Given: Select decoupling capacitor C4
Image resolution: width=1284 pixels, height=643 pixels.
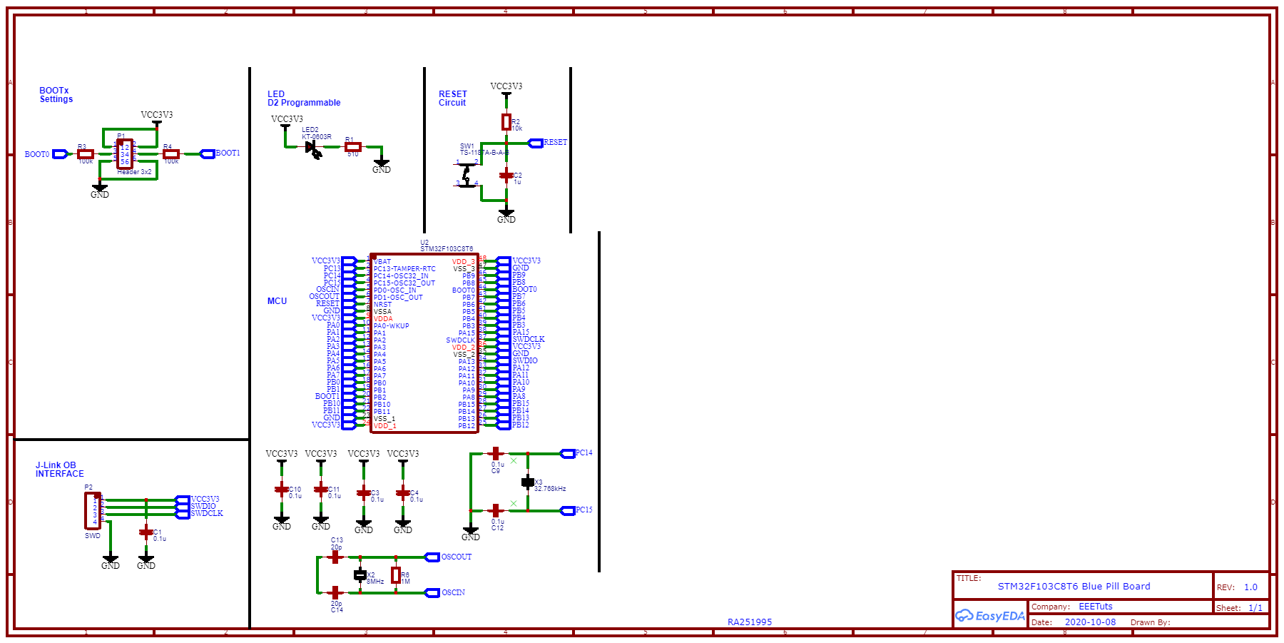Looking at the screenshot, I should 403,493.
